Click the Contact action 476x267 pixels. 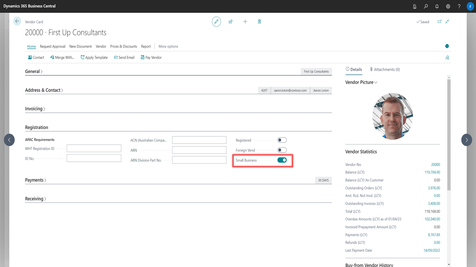point(36,57)
